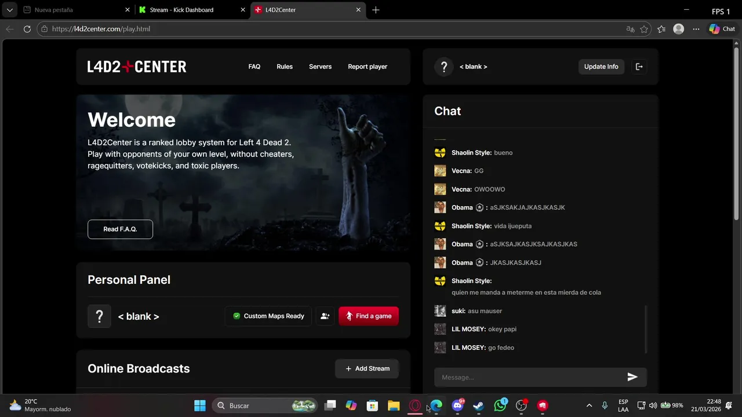The height and width of the screenshot is (417, 742).
Task: Click the logout icon beside Update Info
Action: click(639, 67)
